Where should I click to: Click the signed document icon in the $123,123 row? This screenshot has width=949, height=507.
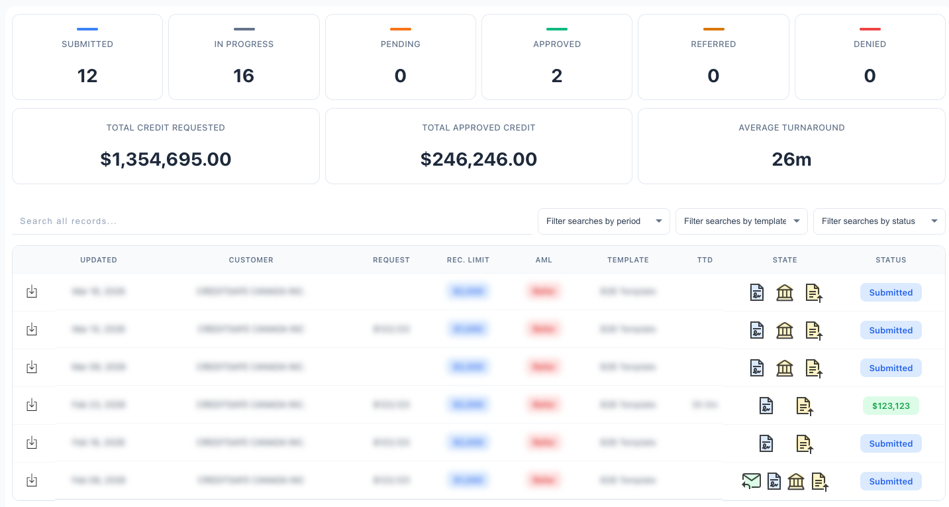click(766, 406)
